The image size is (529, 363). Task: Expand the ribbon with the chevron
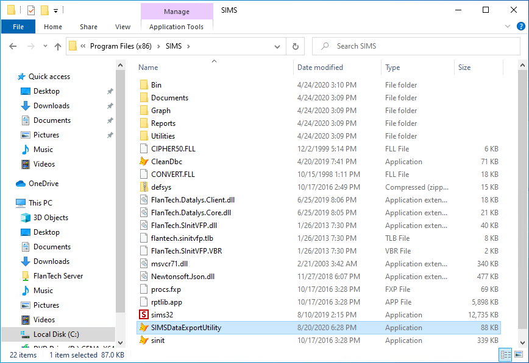508,26
